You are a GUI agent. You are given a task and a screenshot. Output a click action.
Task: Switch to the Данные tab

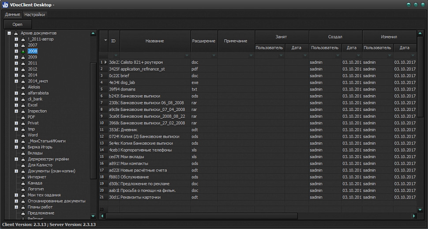12,15
